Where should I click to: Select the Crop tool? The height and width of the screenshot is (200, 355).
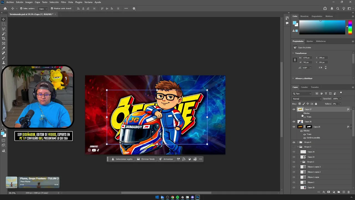4,39
